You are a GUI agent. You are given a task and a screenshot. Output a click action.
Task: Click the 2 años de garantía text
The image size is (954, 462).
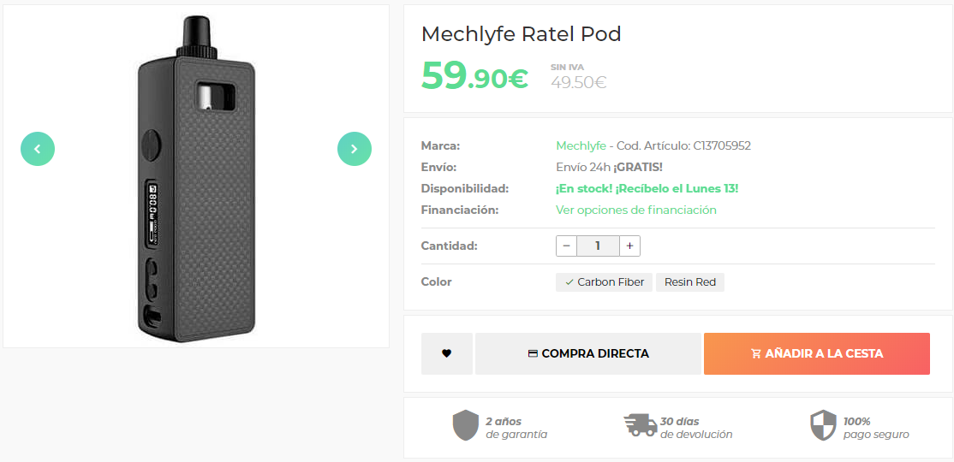[516, 428]
